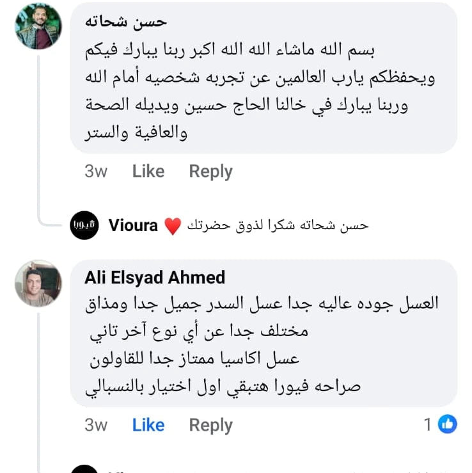The height and width of the screenshot is (473, 472).
Task: Like the comment by حسن شحاته
Action: (148, 171)
